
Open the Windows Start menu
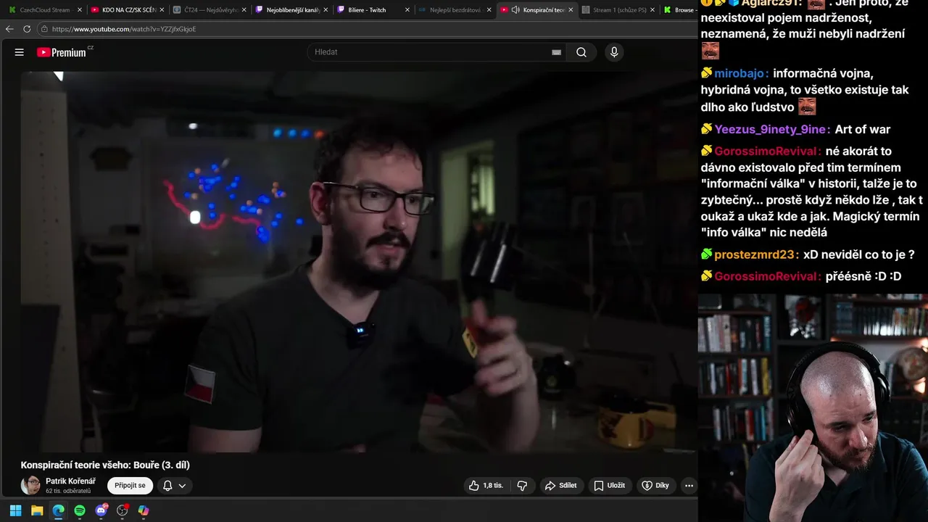[15, 510]
